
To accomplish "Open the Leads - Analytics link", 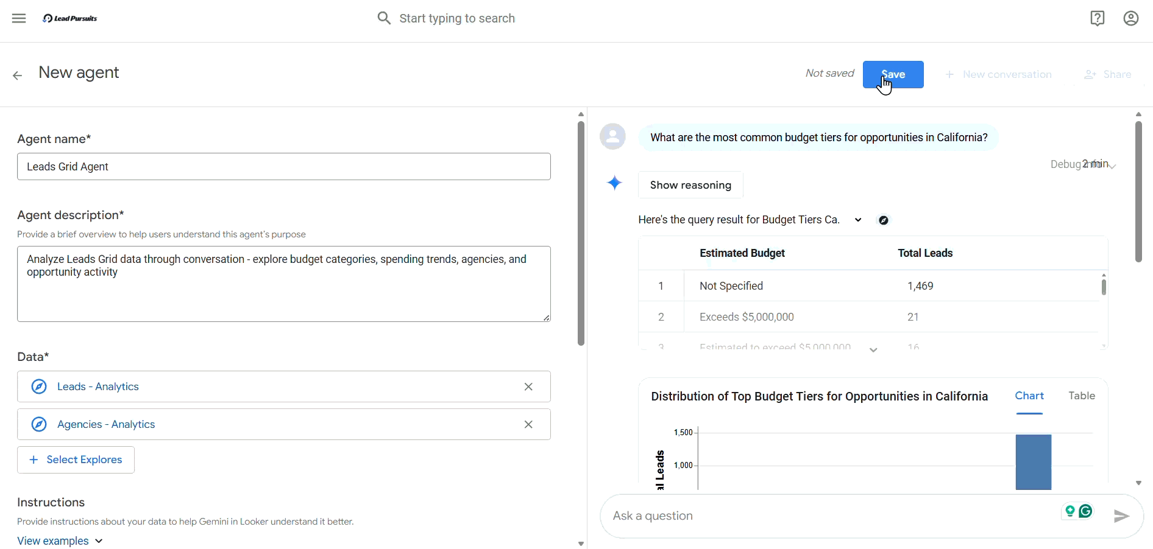I will [98, 387].
